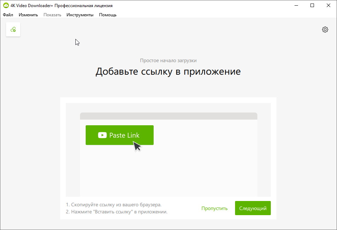Click the Простое начало загрузки subtitle
The width and height of the screenshot is (337, 230).
pos(168,61)
